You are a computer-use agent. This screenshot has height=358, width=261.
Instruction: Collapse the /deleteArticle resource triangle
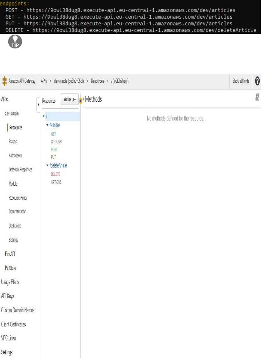point(47,165)
